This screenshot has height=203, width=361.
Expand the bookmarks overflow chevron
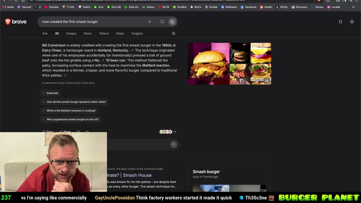353,7
